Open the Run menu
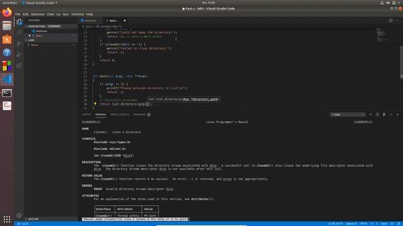 tap(65, 14)
